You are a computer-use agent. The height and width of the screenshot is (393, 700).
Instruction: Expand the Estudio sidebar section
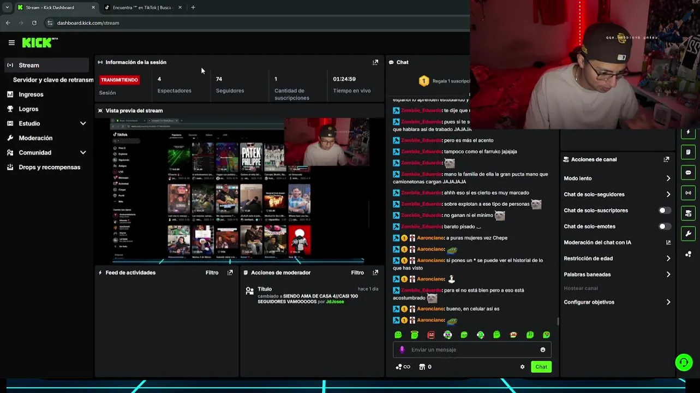tap(83, 123)
